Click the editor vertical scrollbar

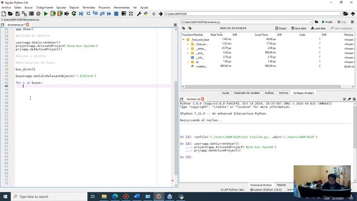click(x=176, y=128)
